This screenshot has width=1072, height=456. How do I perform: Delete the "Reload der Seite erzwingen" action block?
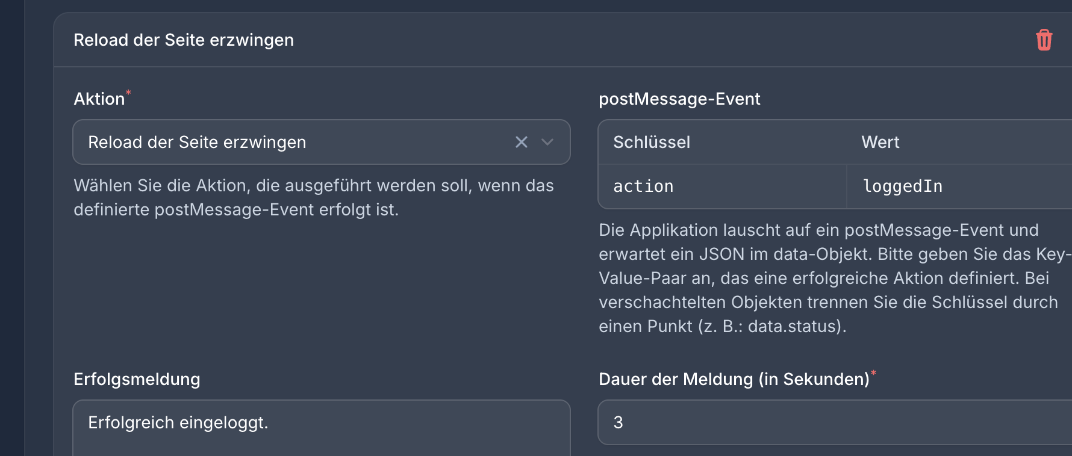point(1045,40)
